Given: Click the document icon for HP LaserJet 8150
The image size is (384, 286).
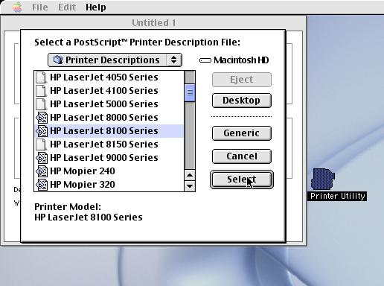Looking at the screenshot, I should point(41,144).
